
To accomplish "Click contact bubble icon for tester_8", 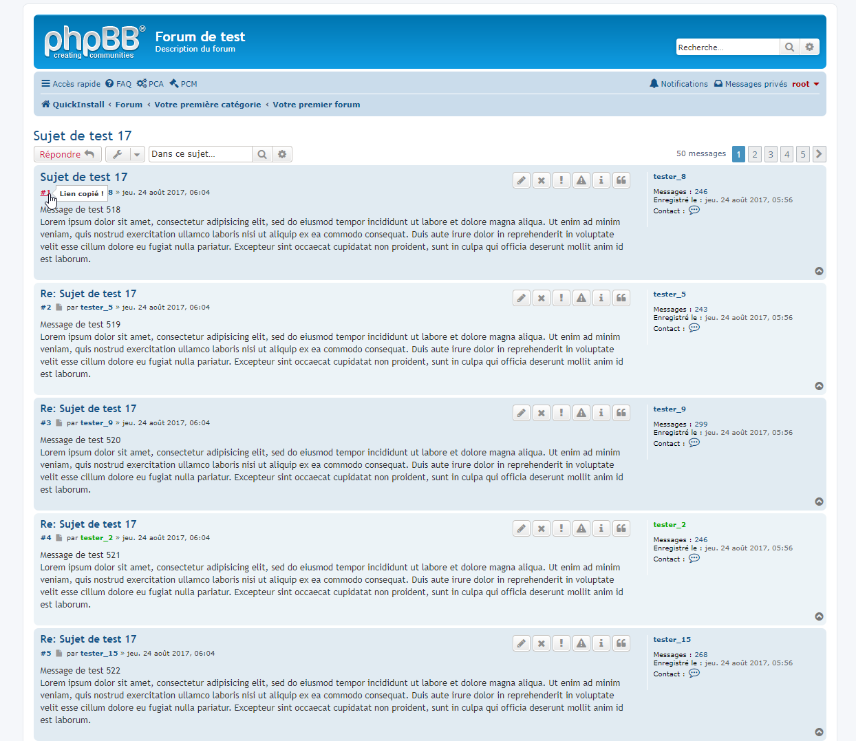I will tap(694, 211).
